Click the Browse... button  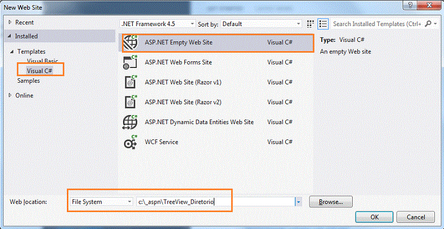tap(331, 202)
